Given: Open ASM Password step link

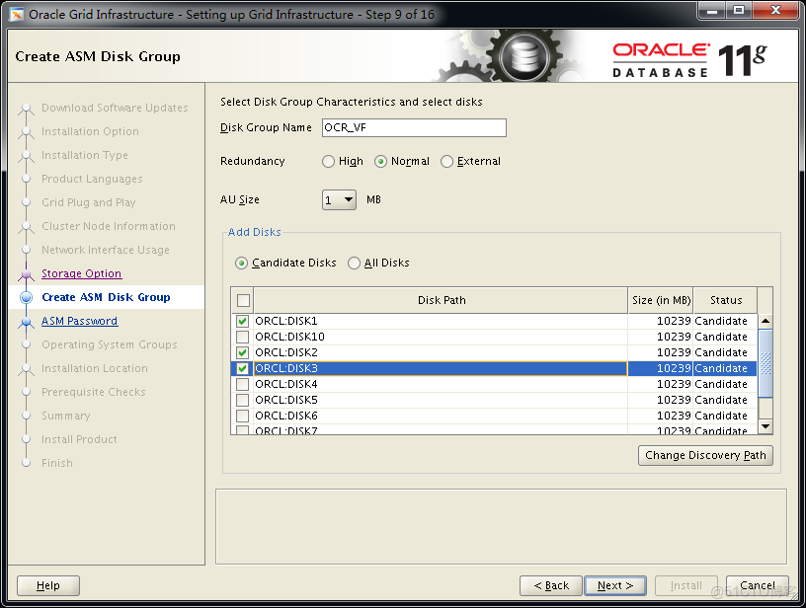Looking at the screenshot, I should (80, 321).
